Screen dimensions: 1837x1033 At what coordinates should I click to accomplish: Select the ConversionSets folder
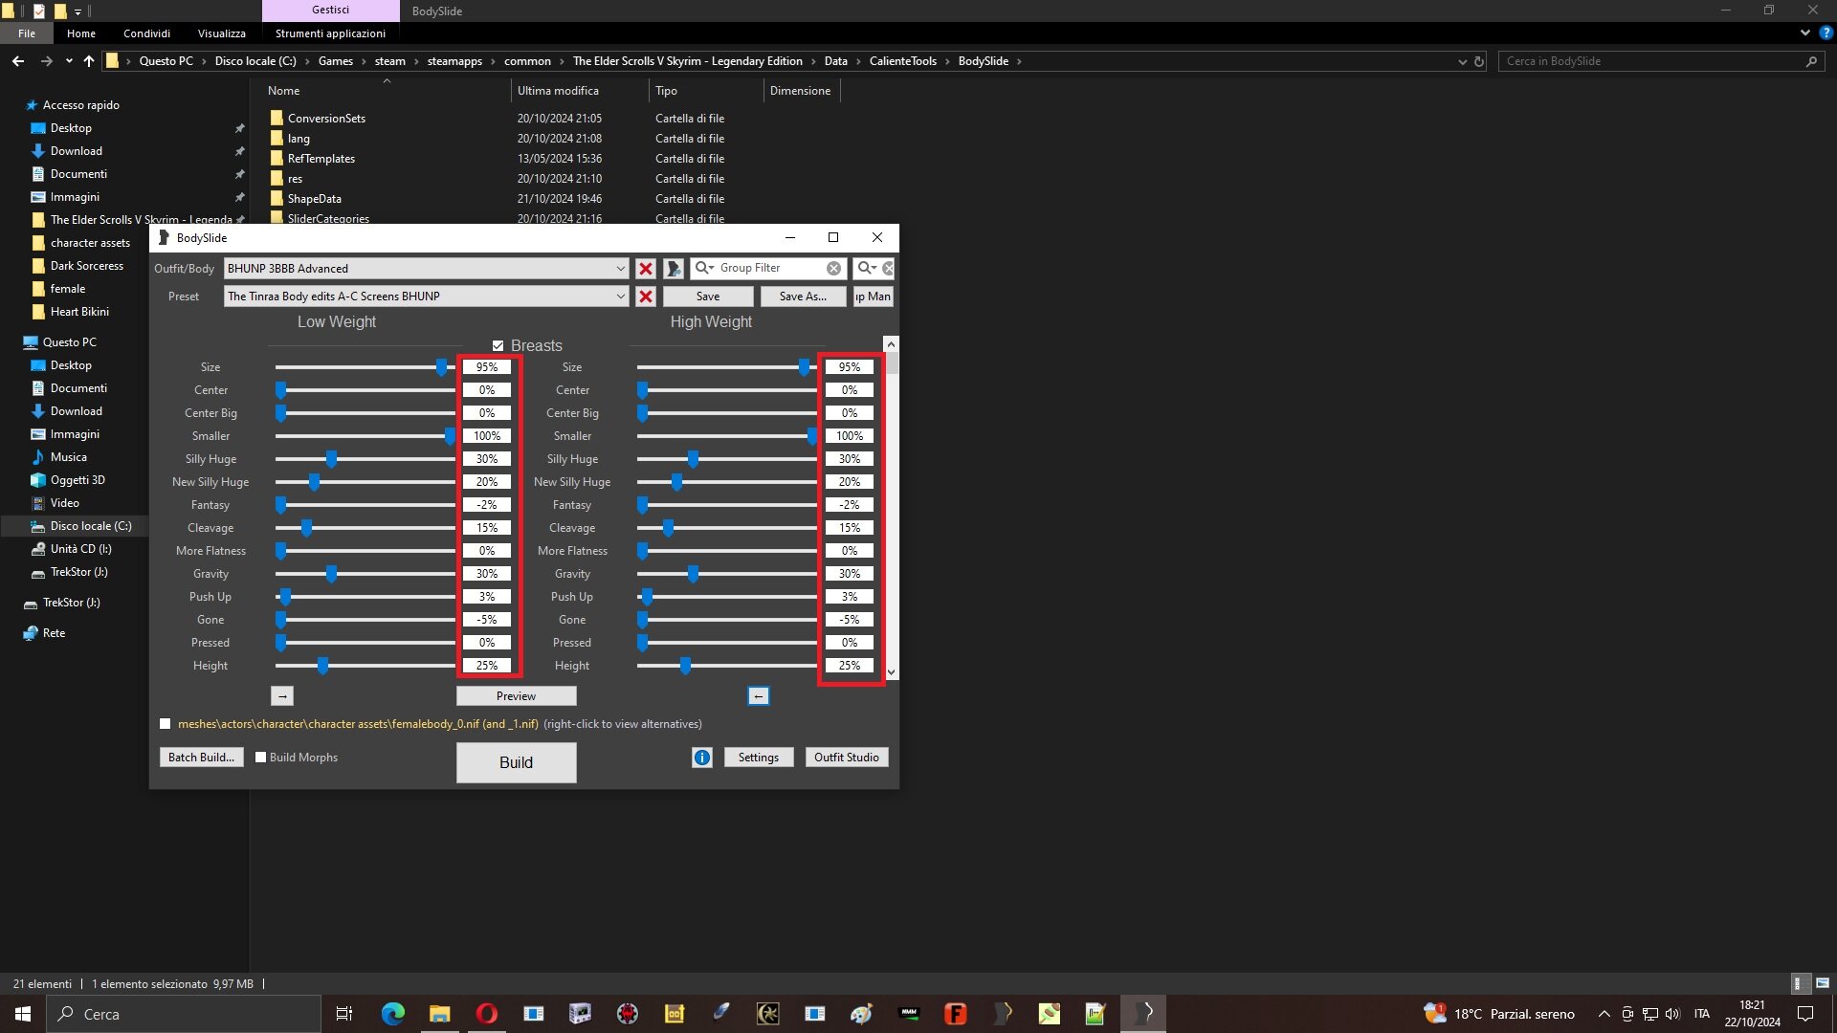point(326,119)
